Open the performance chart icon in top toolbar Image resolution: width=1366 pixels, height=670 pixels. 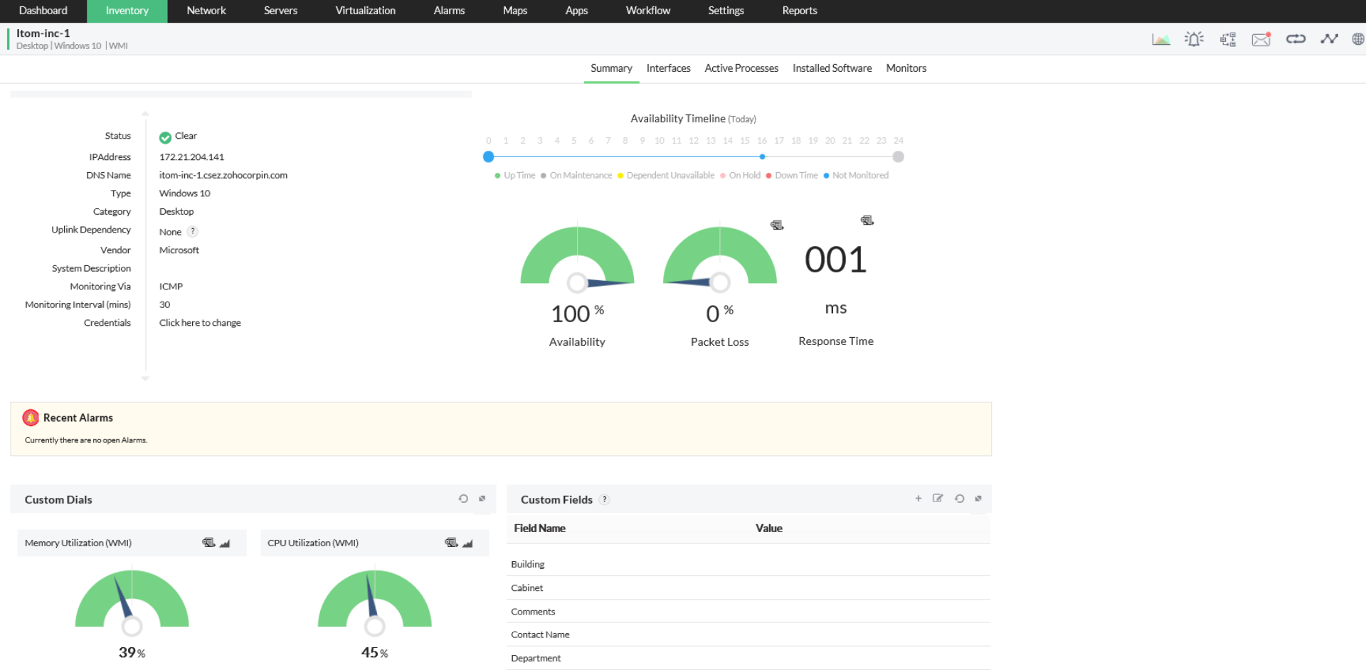coord(1161,38)
